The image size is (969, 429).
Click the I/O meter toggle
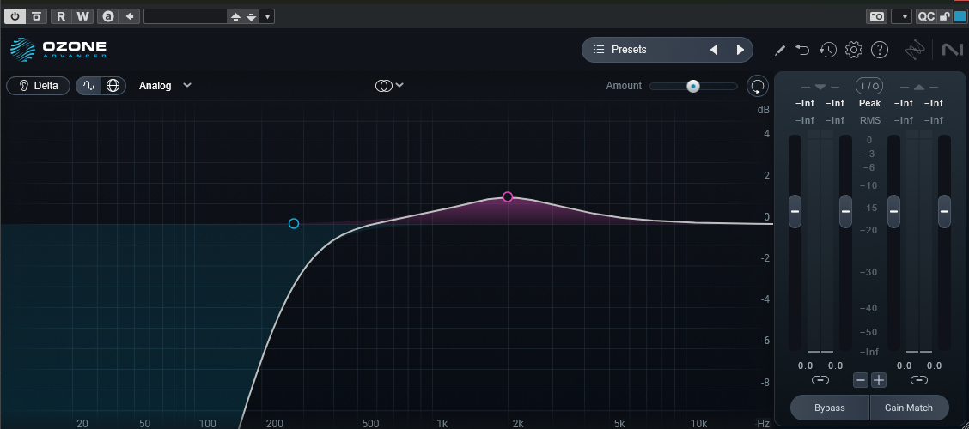(x=869, y=86)
